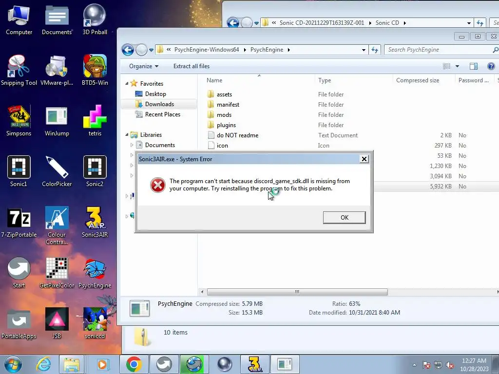Select Recent Places under Favorites
The image size is (499, 374).
click(162, 114)
